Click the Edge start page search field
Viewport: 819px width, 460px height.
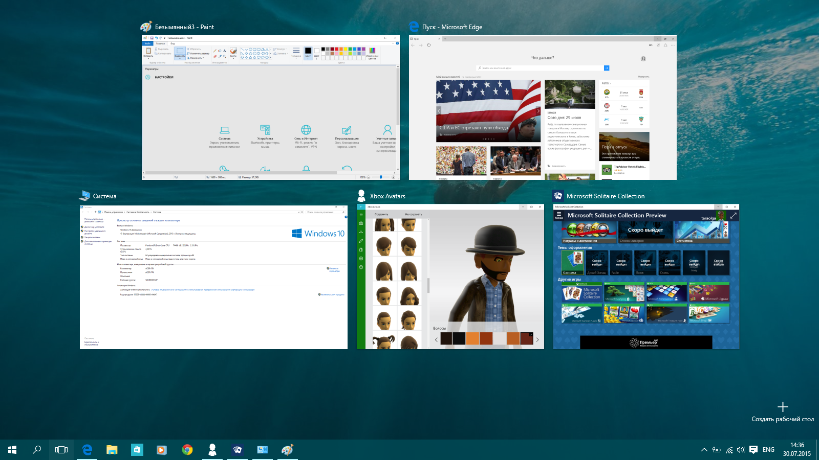540,68
